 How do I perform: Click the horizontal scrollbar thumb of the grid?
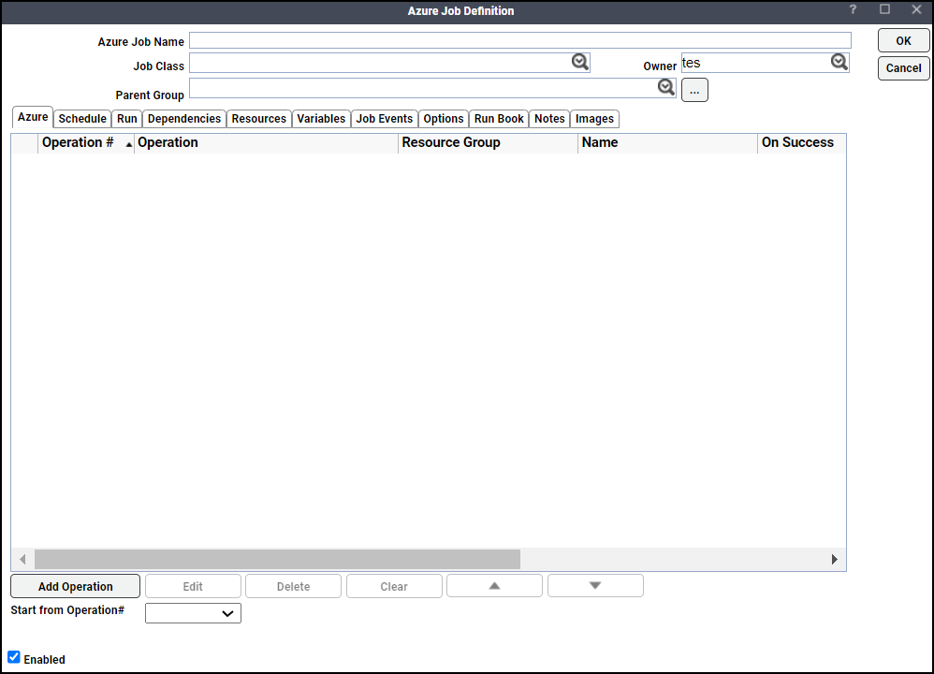coord(277,559)
